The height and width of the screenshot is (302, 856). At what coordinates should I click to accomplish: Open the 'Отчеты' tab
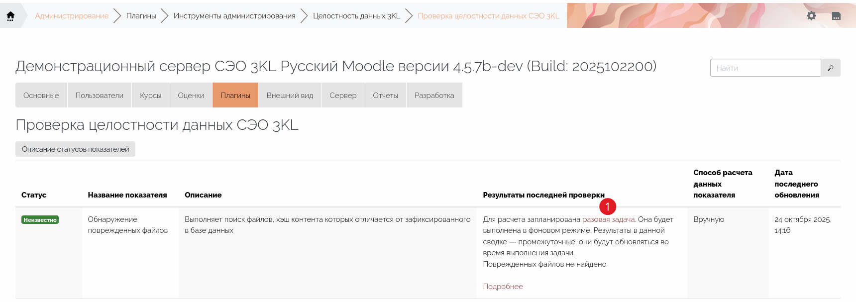(385, 96)
